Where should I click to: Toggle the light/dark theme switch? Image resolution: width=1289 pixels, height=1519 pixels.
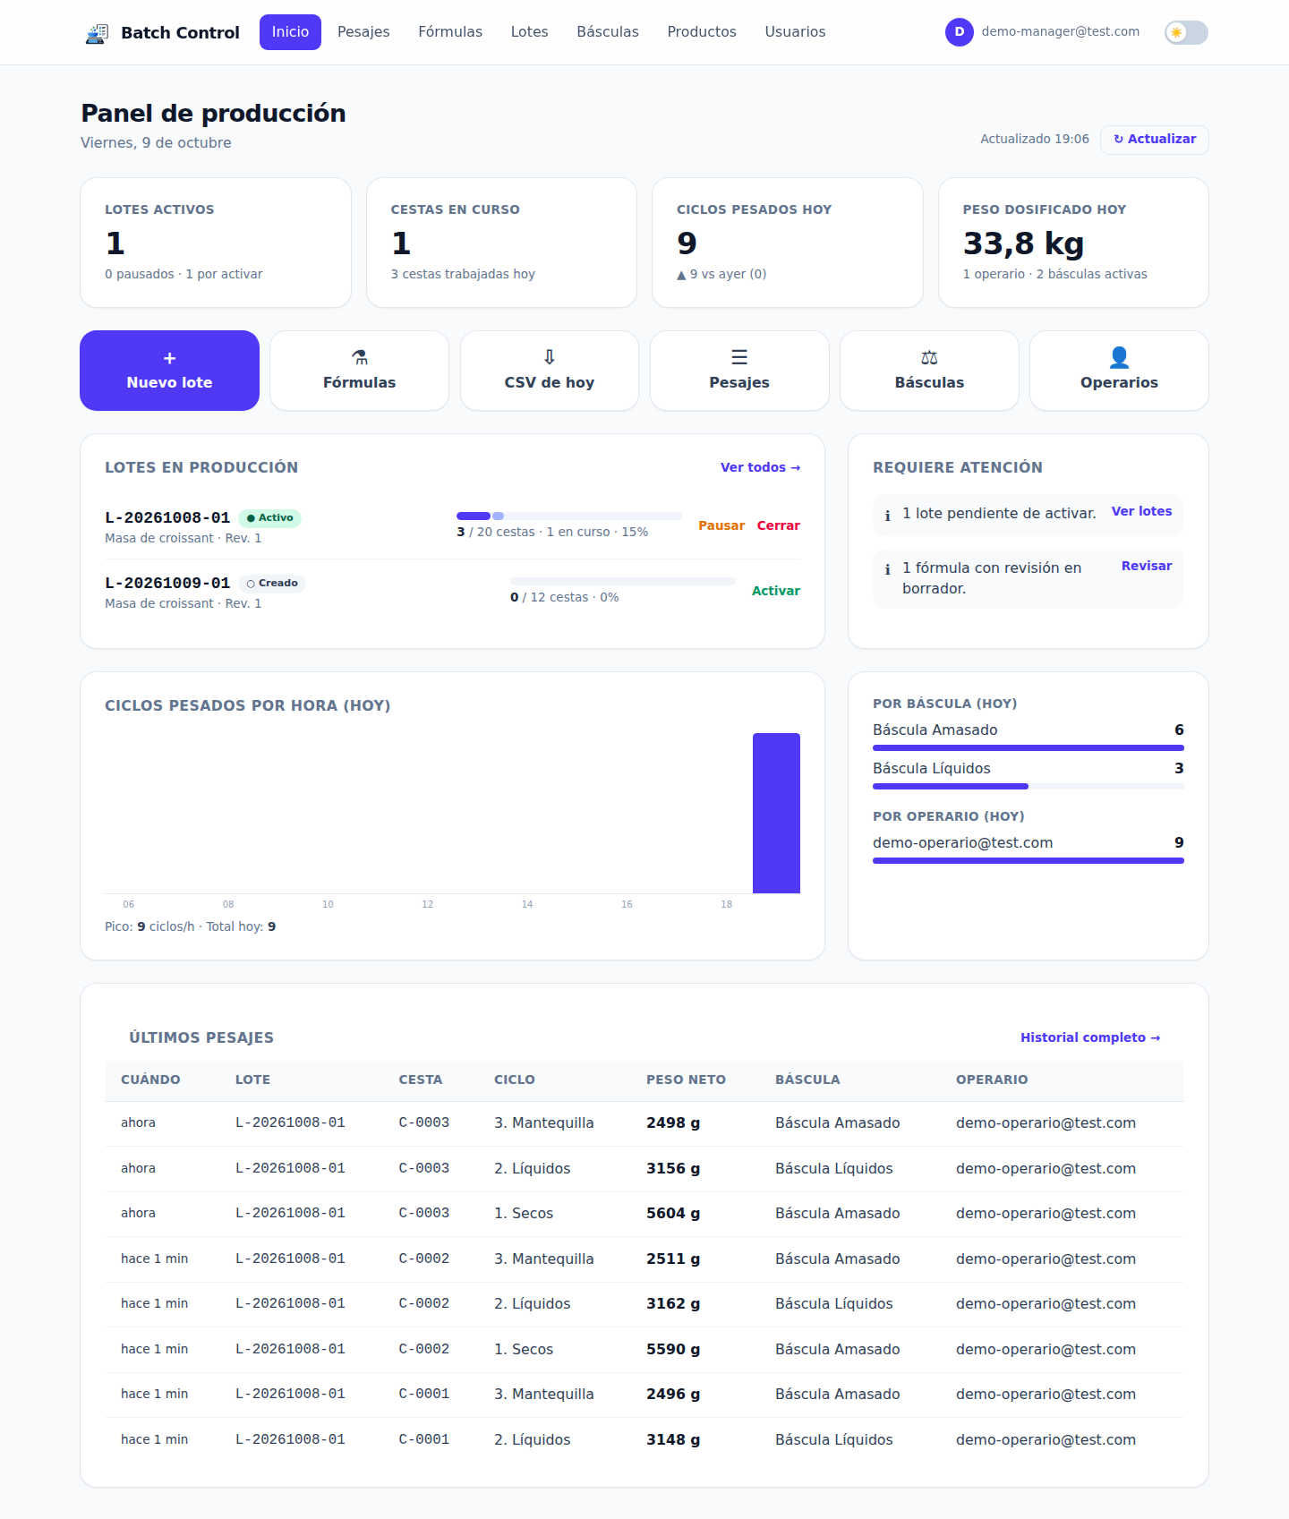(x=1186, y=32)
